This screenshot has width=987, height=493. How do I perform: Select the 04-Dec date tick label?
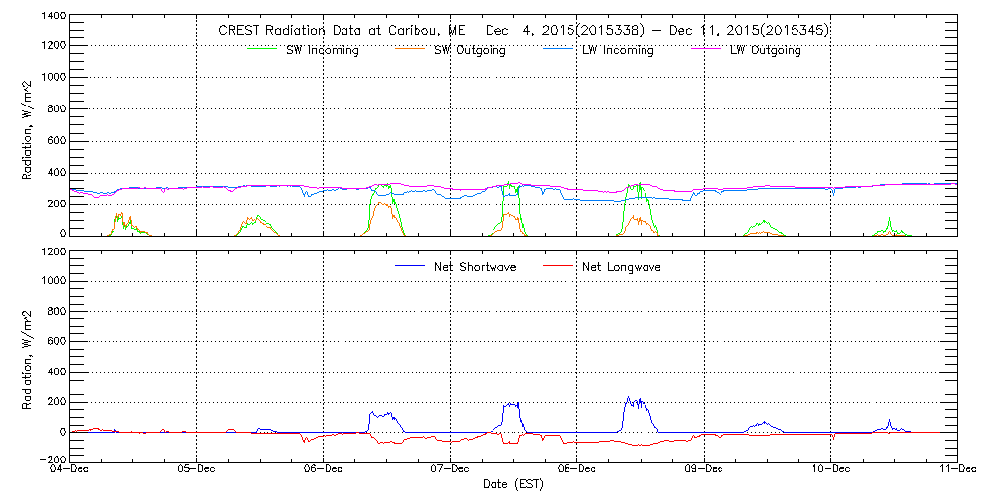70,470
